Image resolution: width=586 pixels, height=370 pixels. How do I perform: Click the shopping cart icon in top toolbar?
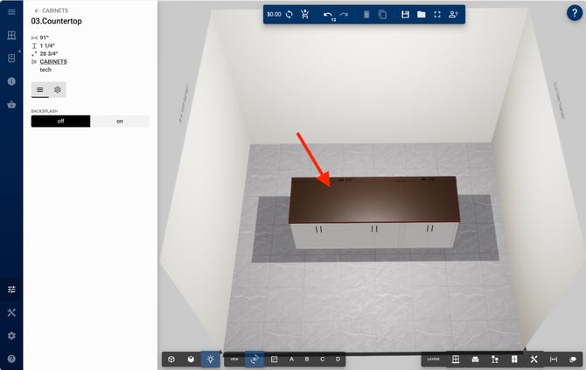click(x=304, y=15)
